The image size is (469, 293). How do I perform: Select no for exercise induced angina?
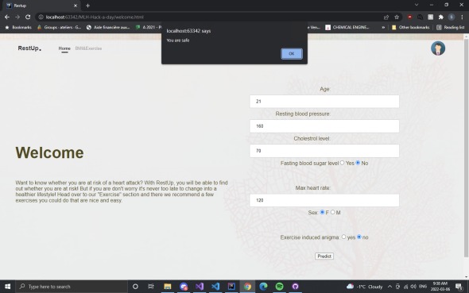tap(359, 237)
